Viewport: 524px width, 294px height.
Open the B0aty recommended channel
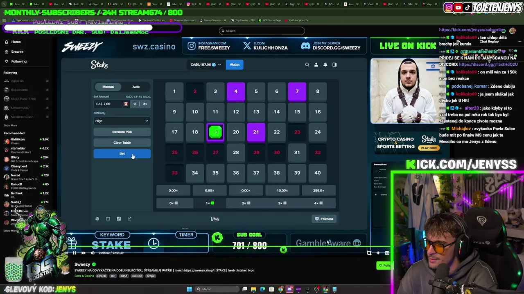pyautogui.click(x=26, y=159)
